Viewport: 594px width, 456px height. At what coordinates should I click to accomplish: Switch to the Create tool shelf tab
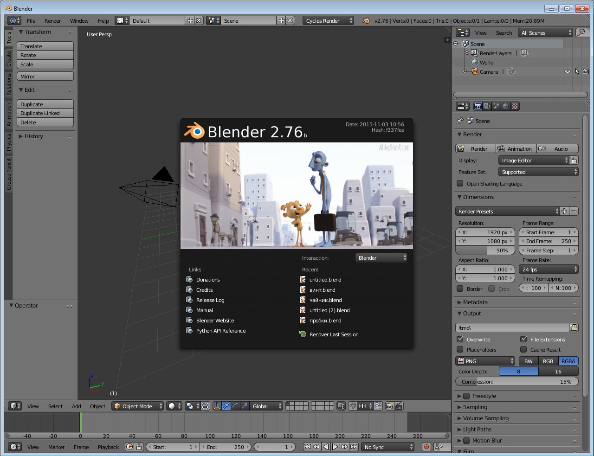(x=8, y=58)
